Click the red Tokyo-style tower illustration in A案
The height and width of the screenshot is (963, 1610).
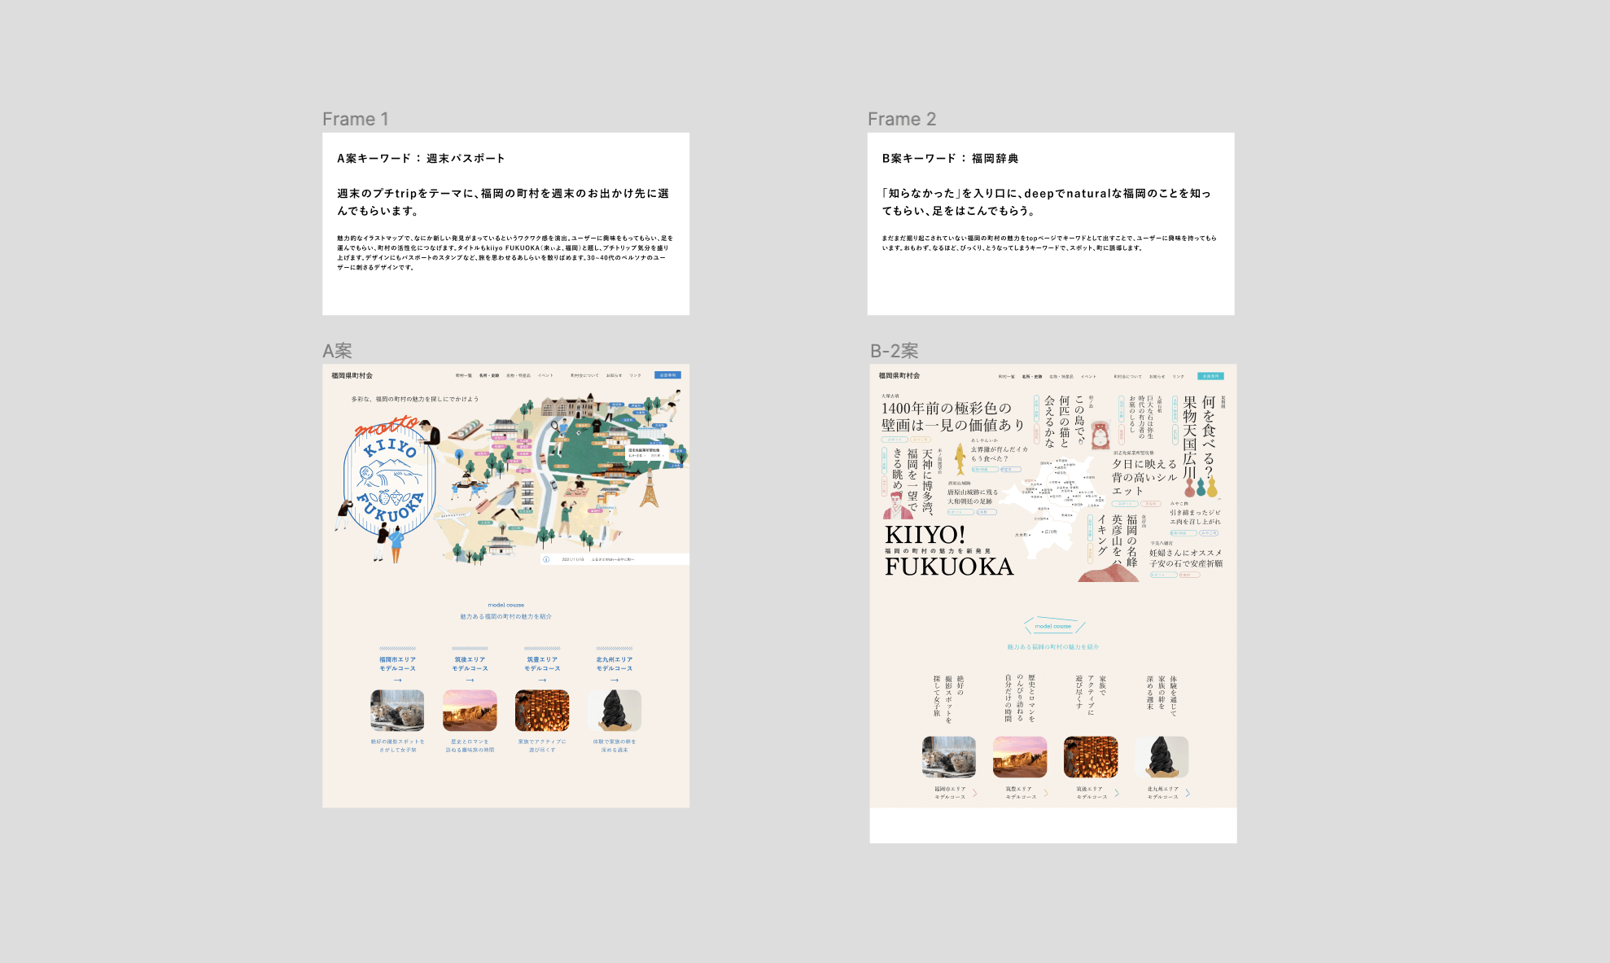(x=649, y=489)
